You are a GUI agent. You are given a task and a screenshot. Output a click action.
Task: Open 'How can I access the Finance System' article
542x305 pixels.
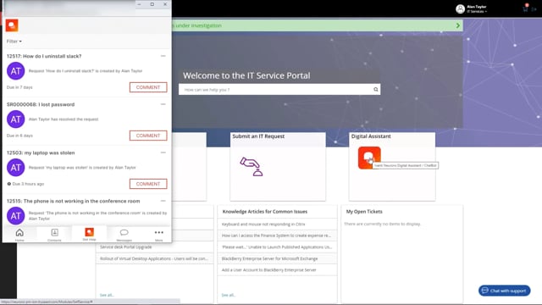pyautogui.click(x=276, y=236)
